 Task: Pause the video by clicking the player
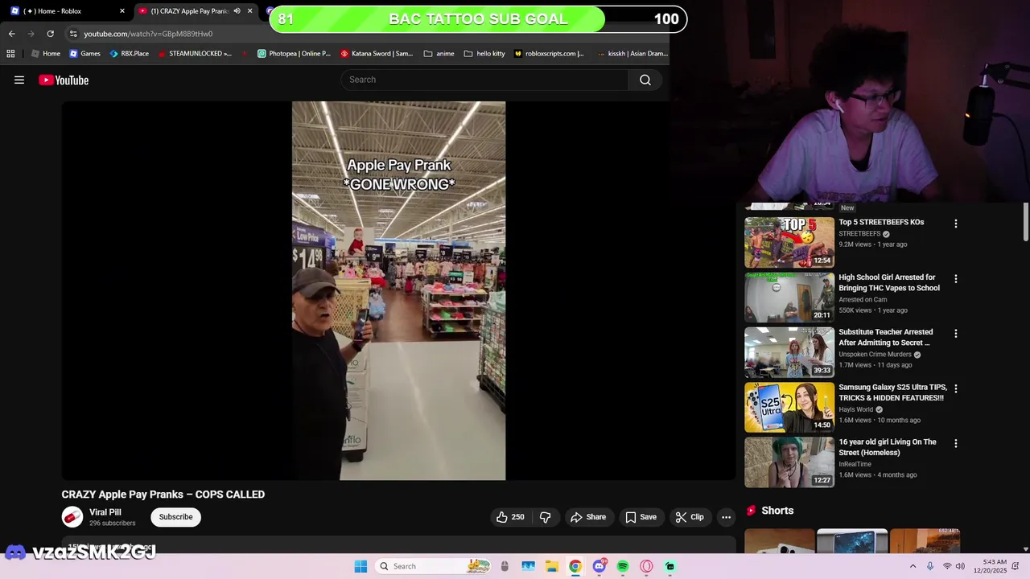point(398,290)
